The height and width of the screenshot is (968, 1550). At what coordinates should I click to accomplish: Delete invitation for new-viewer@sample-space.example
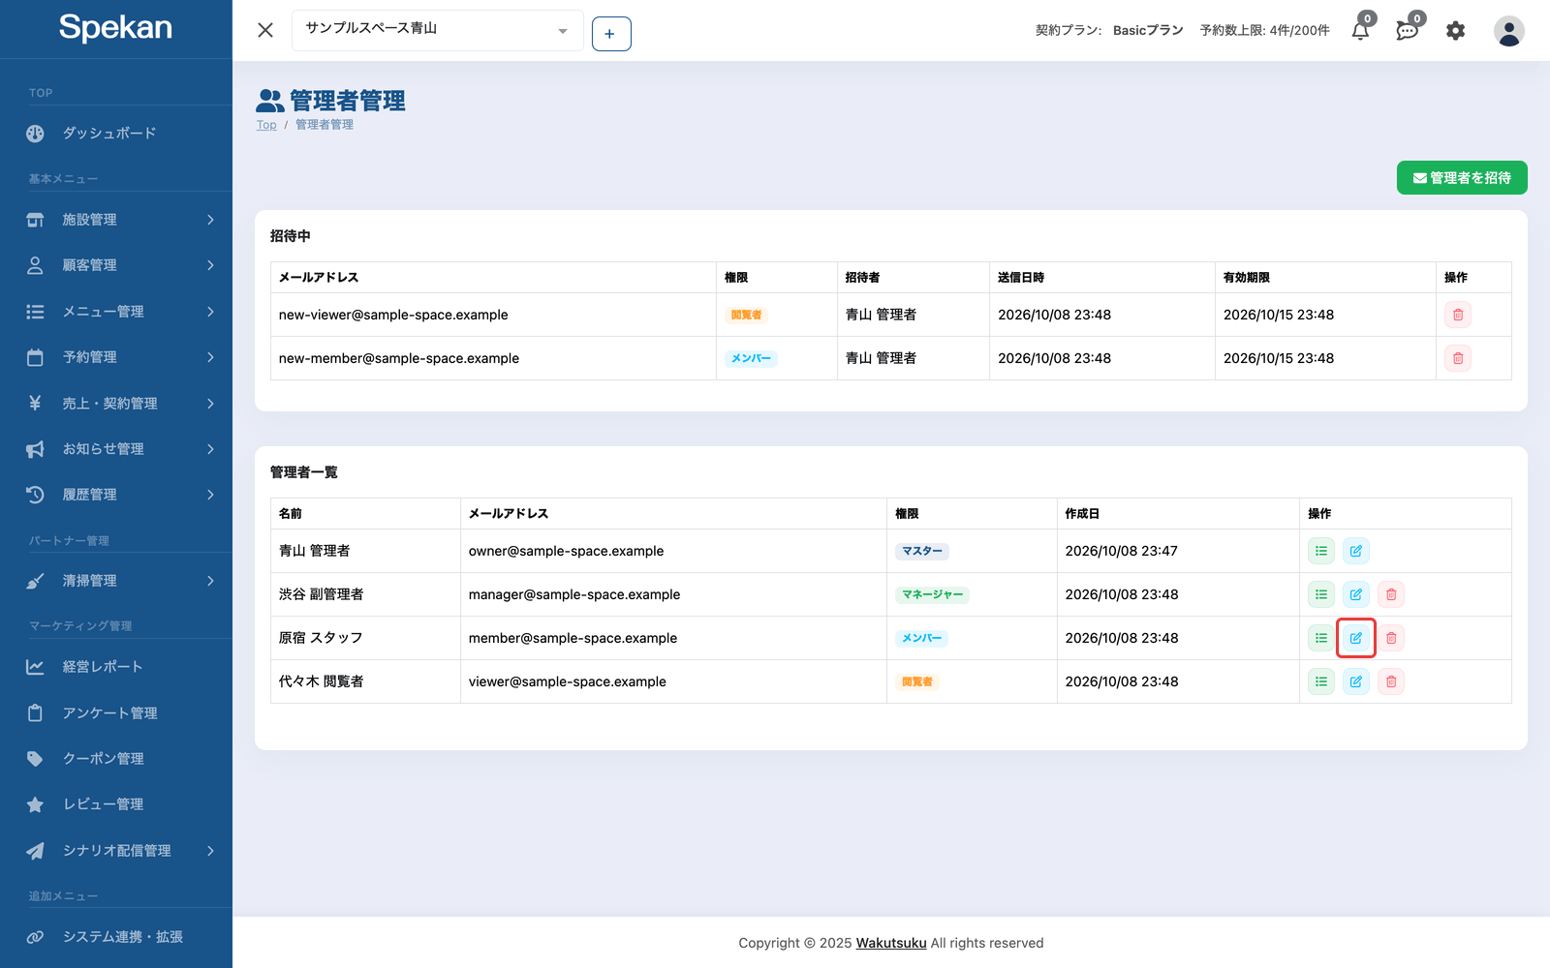click(x=1458, y=315)
